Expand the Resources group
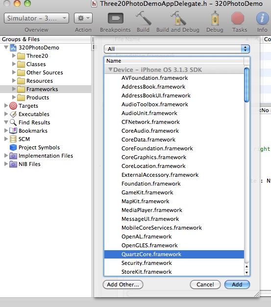 pos(14,80)
